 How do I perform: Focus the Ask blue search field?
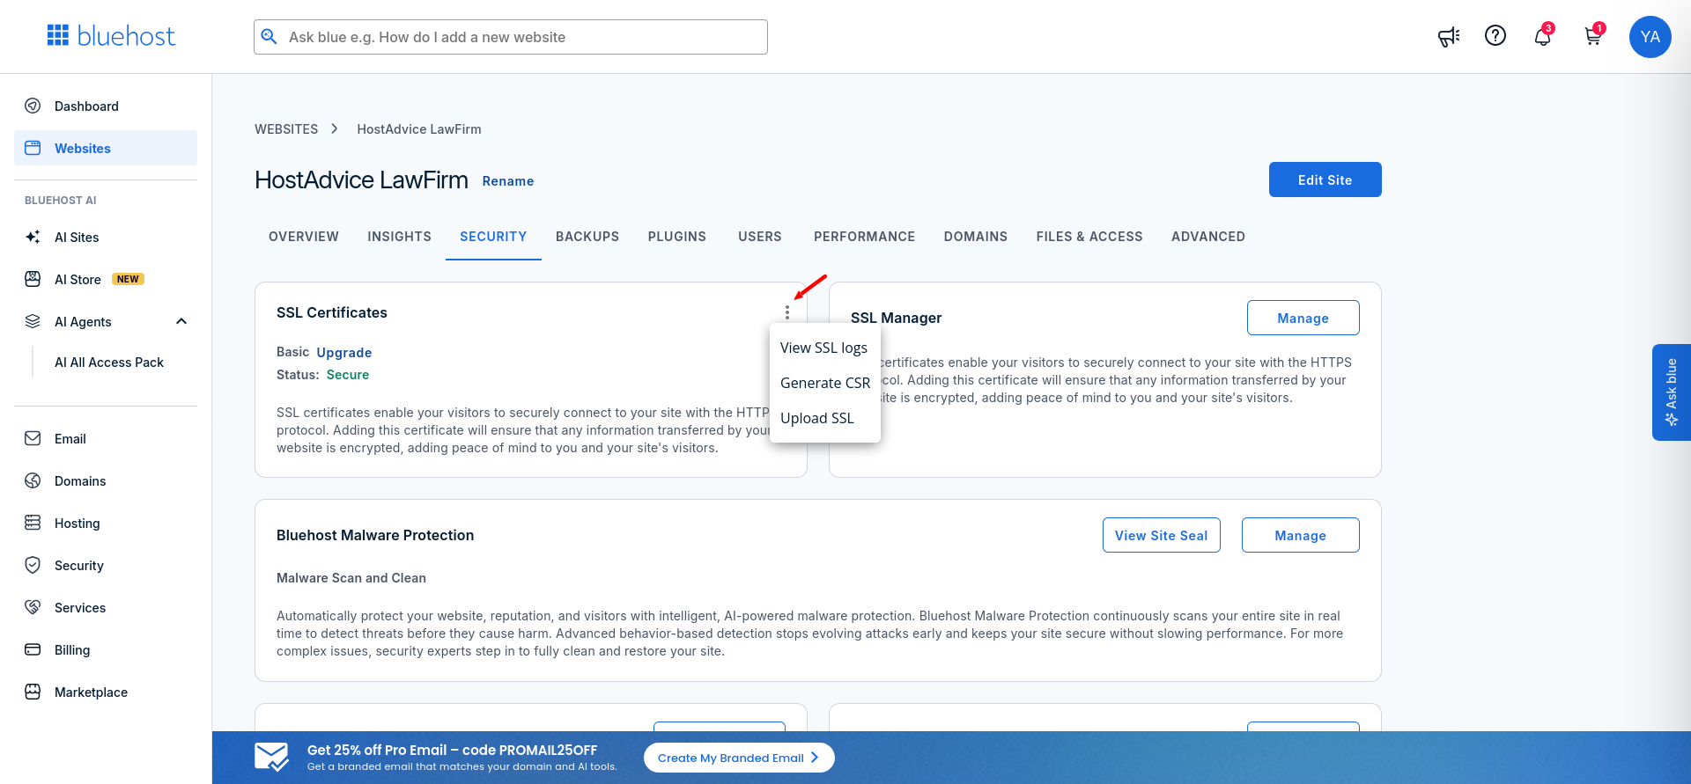511,37
